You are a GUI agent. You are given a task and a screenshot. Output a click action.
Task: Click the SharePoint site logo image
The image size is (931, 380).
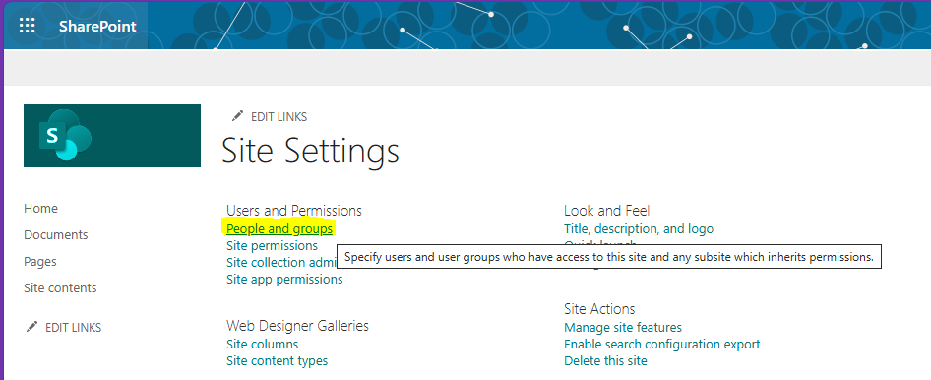point(112,136)
